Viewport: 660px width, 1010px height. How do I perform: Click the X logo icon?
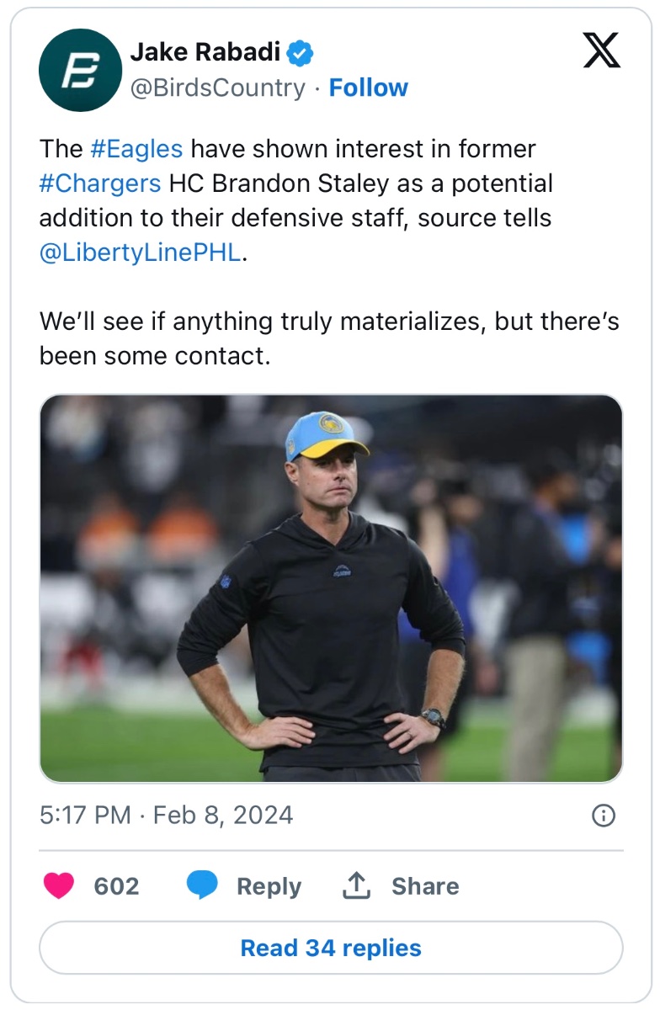[x=602, y=50]
